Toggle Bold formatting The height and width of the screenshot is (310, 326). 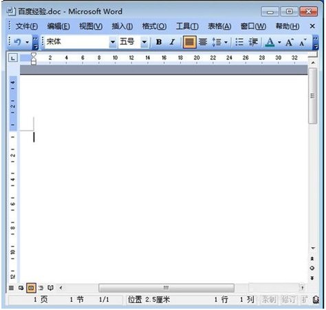pos(159,42)
